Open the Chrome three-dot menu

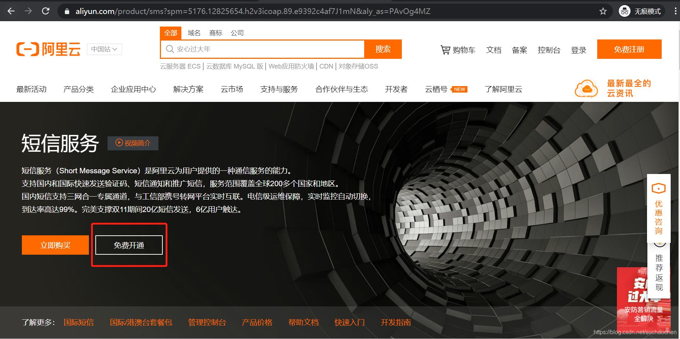point(675,11)
